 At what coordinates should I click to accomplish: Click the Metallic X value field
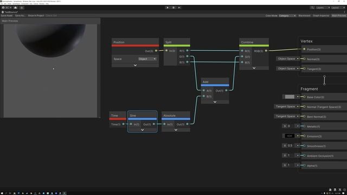point(290,126)
